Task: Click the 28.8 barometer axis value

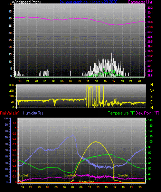Action: click(150, 75)
